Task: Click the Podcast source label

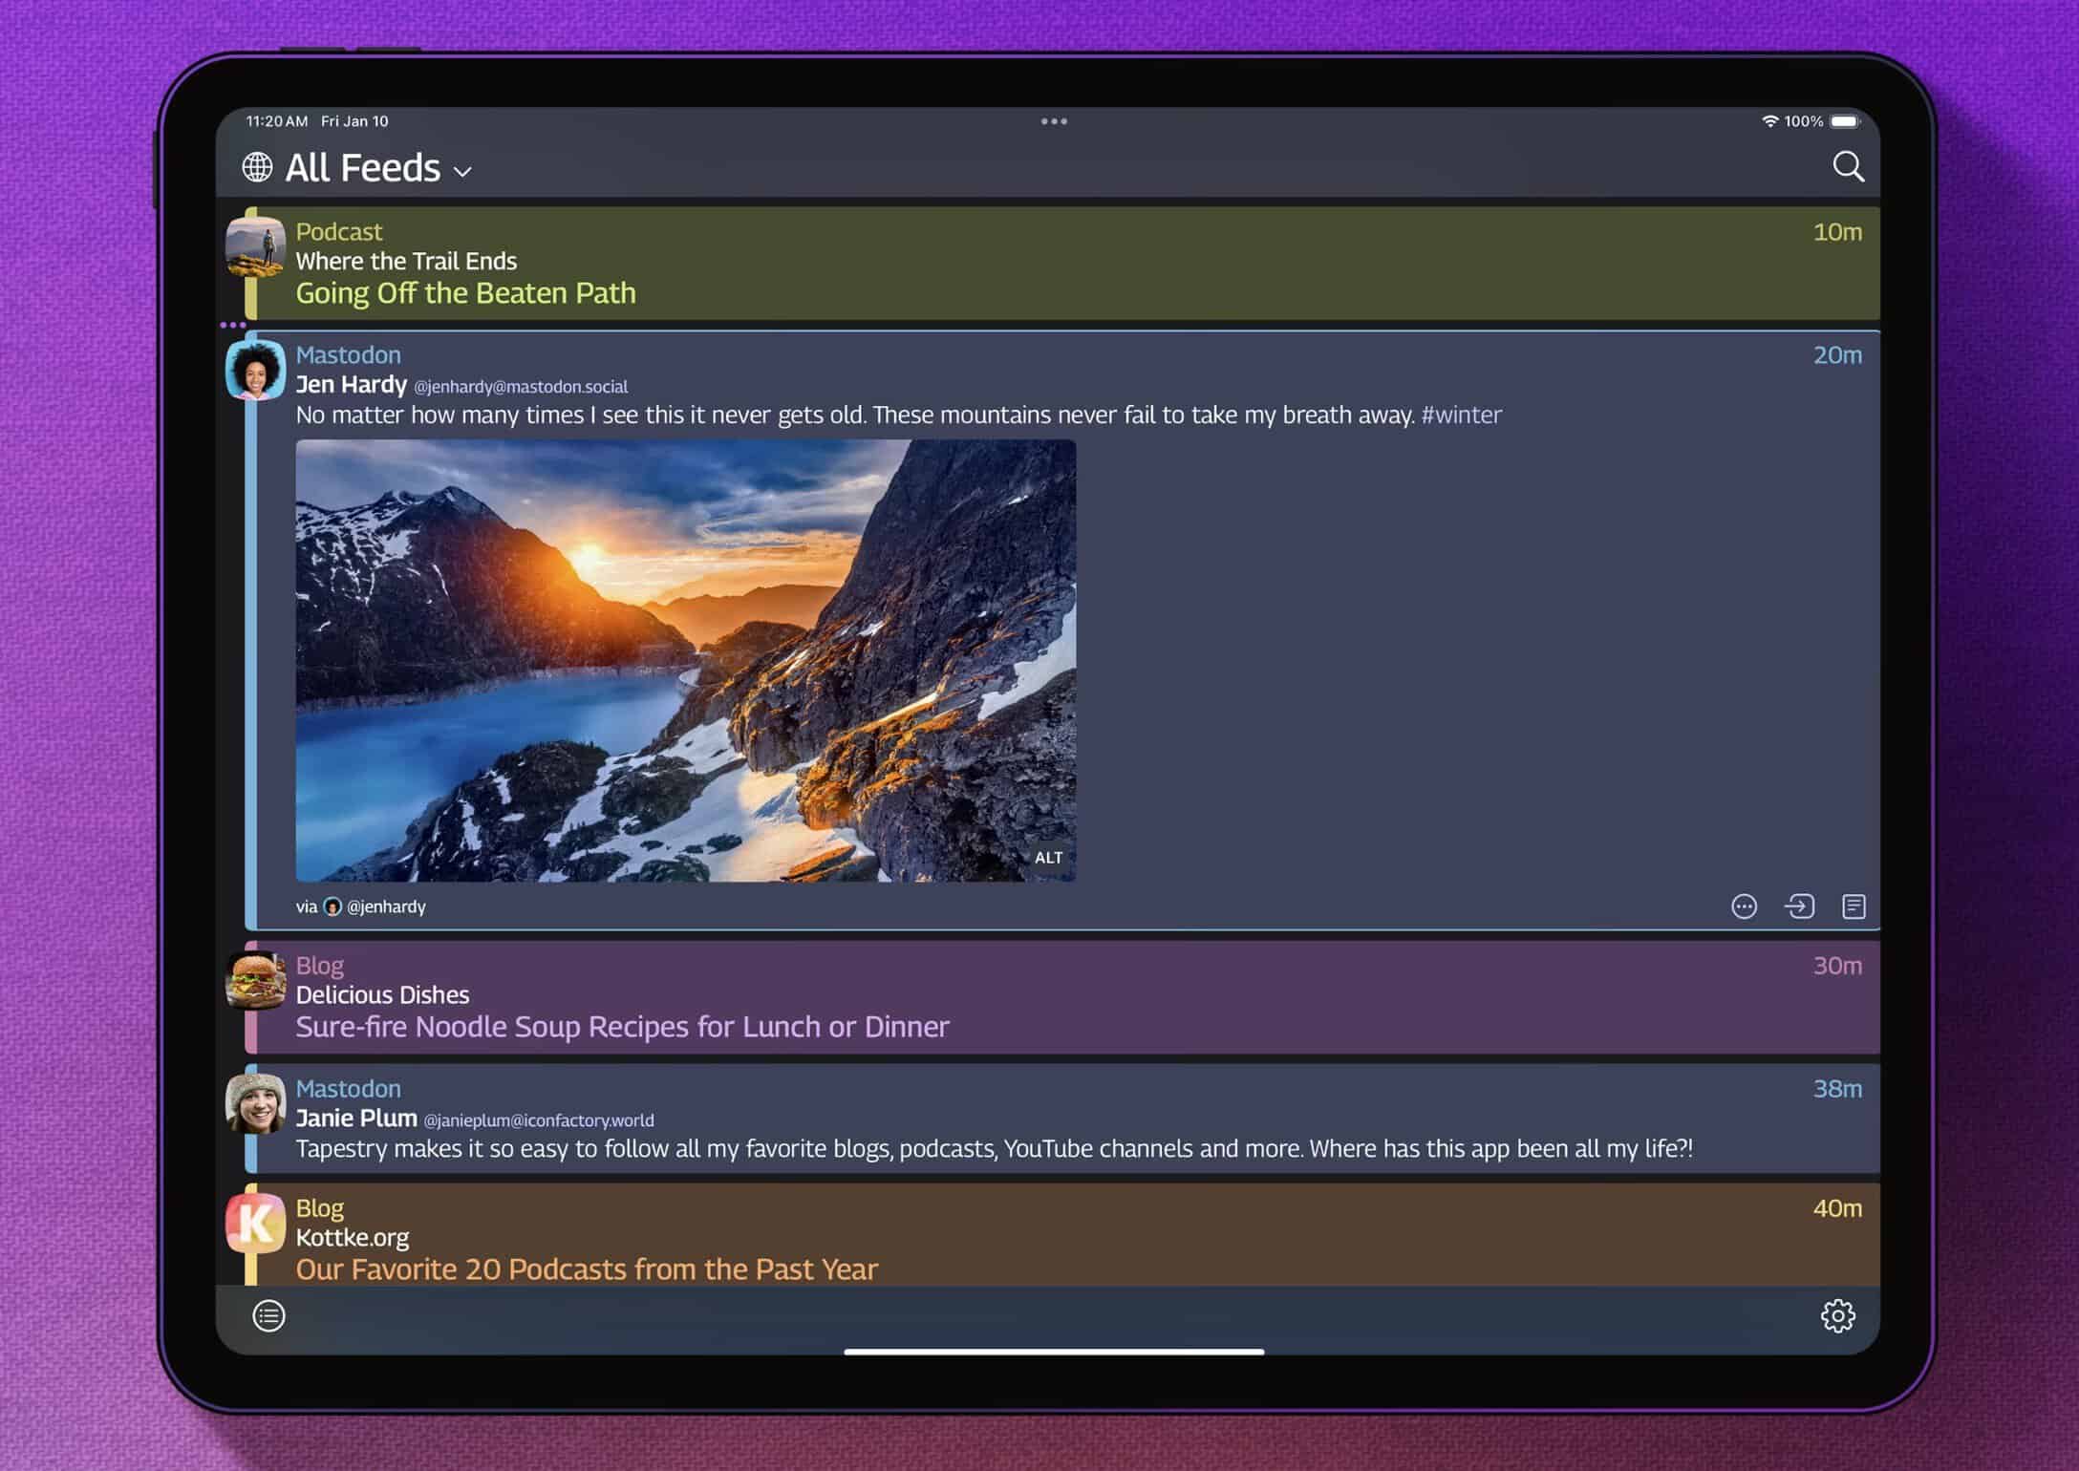Action: 338,232
